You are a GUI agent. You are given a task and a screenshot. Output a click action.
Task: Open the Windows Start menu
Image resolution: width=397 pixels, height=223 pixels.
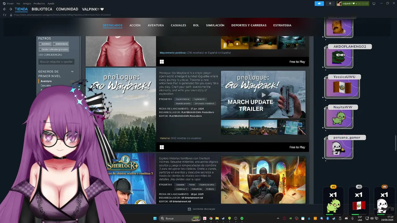pyautogui.click(x=155, y=218)
